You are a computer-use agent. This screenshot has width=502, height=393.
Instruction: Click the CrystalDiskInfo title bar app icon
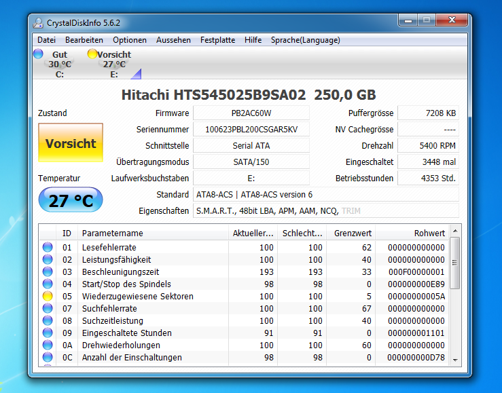pyautogui.click(x=38, y=23)
